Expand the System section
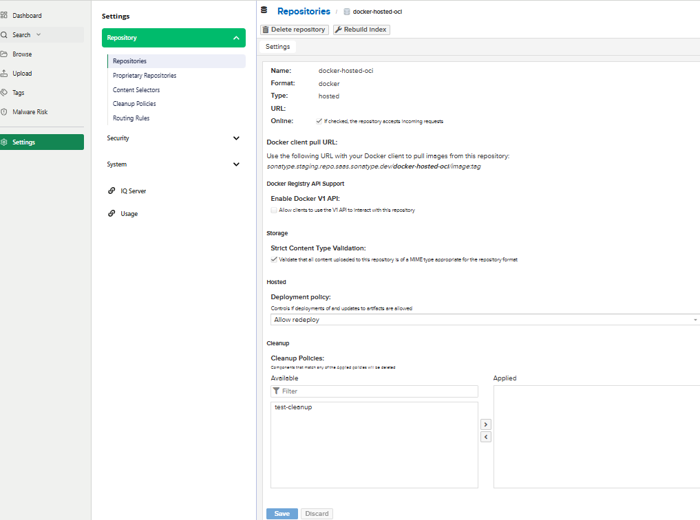700x520 pixels. pos(173,164)
